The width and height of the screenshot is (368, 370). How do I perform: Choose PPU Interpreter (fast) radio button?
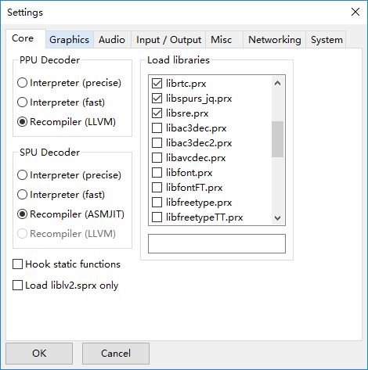tap(61, 102)
